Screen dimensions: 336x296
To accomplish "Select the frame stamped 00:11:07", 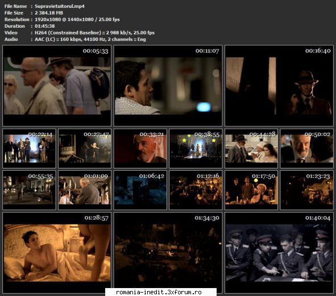I will (x=168, y=86).
